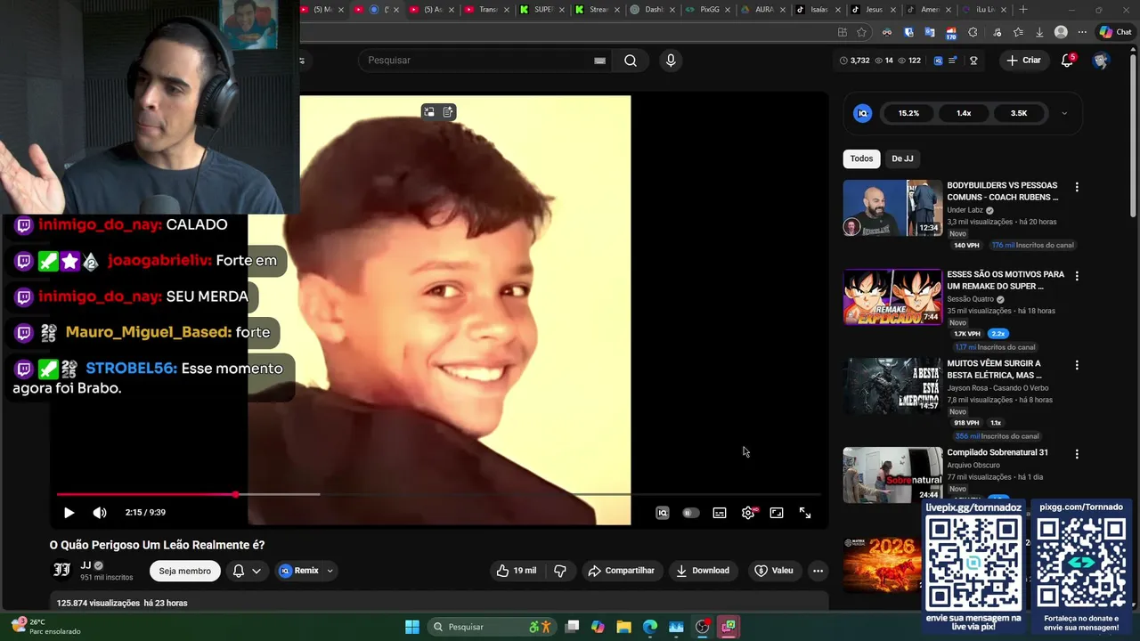Open browser downloads icon
Image resolution: width=1140 pixels, height=641 pixels.
[x=1039, y=32]
